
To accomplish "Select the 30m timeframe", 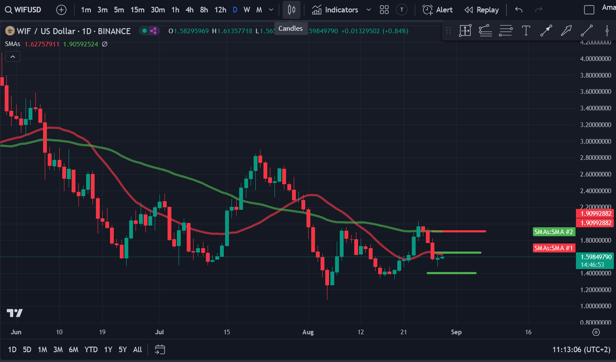I will [x=158, y=10].
